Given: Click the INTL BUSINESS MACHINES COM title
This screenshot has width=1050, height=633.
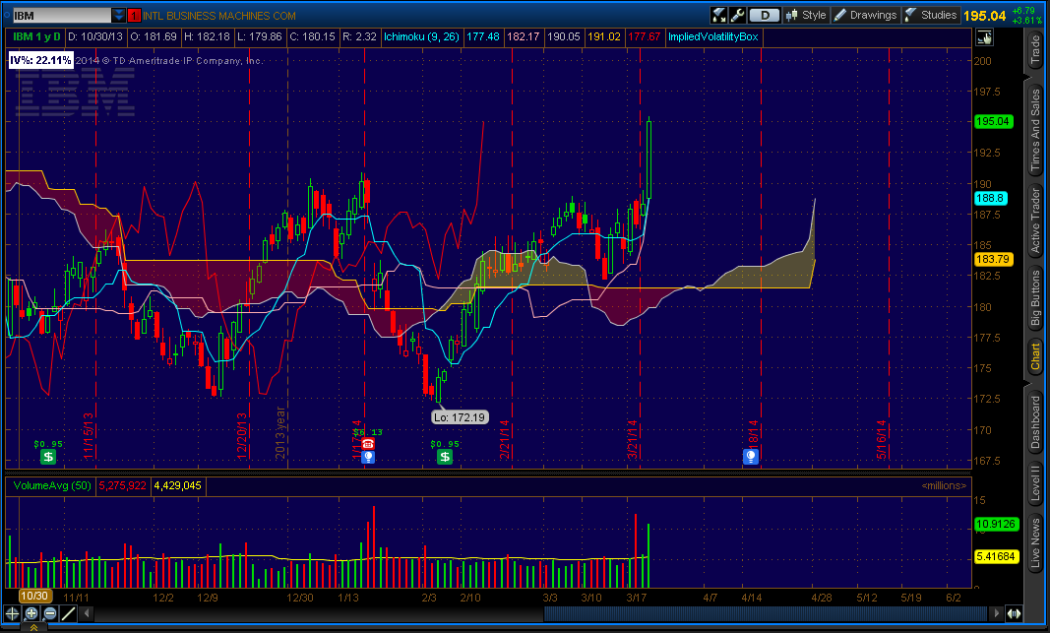Looking at the screenshot, I should point(219,16).
